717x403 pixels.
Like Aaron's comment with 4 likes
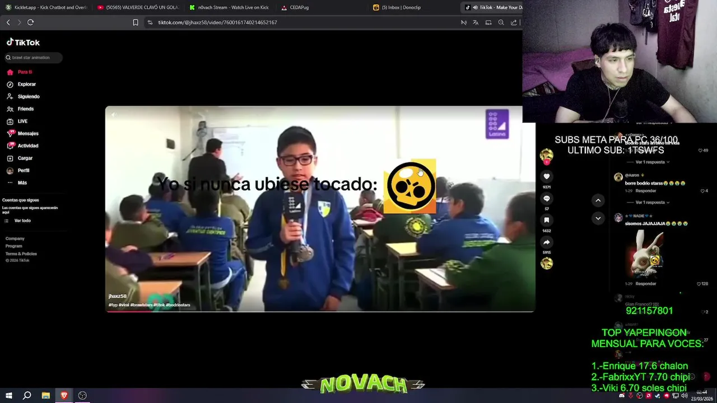click(703, 191)
